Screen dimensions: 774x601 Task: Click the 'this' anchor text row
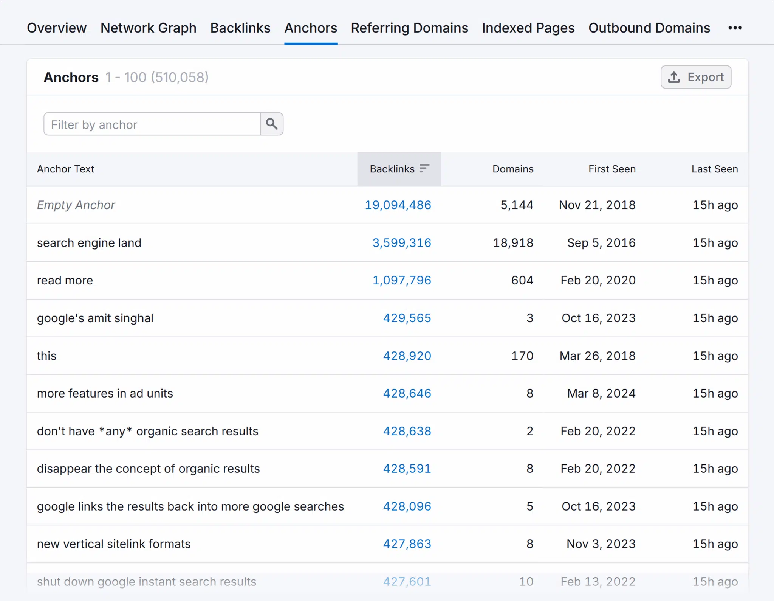click(46, 356)
